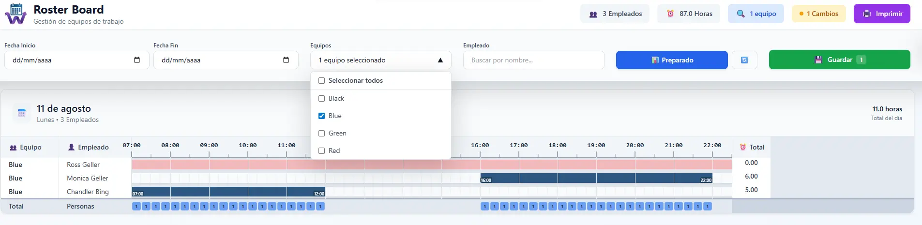Click the Roster Board title
Viewport: 922px width, 225px height.
pyautogui.click(x=69, y=10)
